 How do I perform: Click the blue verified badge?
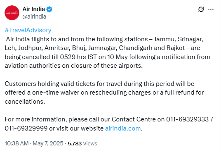pos(49,9)
